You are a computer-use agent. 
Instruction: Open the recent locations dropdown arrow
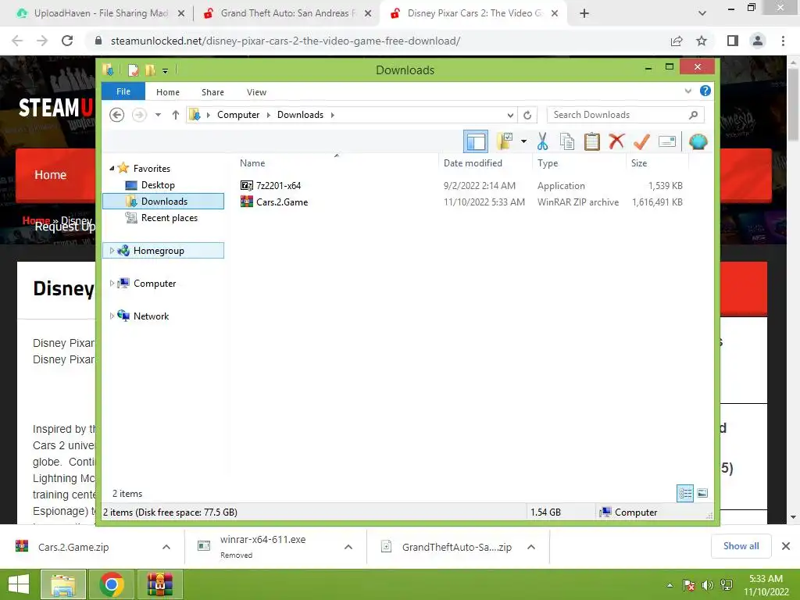[158, 115]
